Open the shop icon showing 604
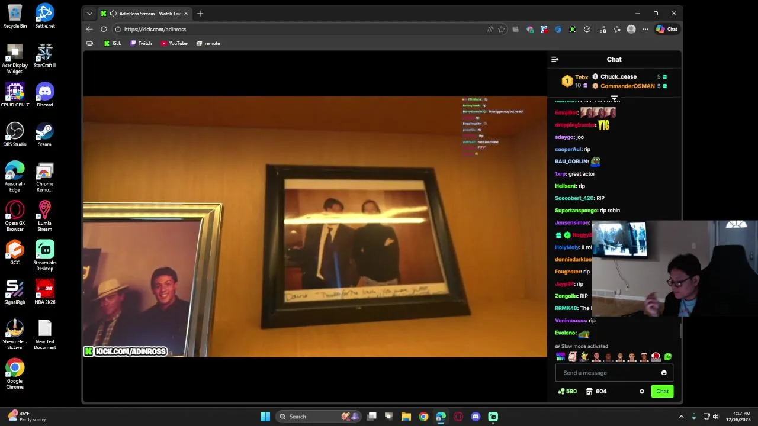 pyautogui.click(x=596, y=391)
